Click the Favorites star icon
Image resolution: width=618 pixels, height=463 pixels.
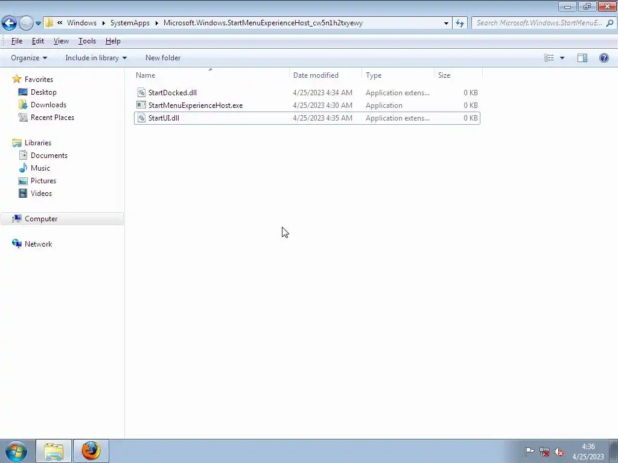[16, 79]
